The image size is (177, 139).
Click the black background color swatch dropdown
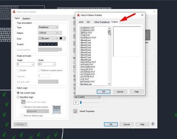point(63,38)
